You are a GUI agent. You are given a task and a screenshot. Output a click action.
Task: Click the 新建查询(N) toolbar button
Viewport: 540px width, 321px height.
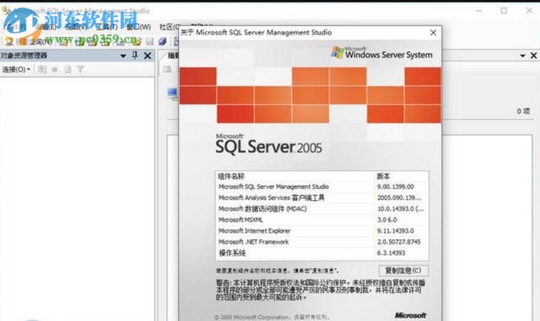(29, 42)
